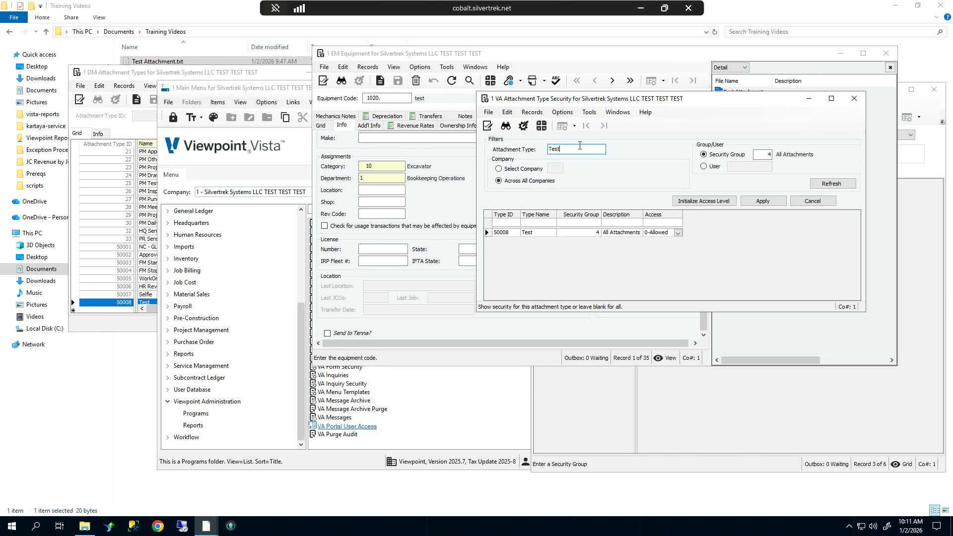Click the undo arrow in EM Equipment toolbar
953x536 pixels.
tap(433, 80)
